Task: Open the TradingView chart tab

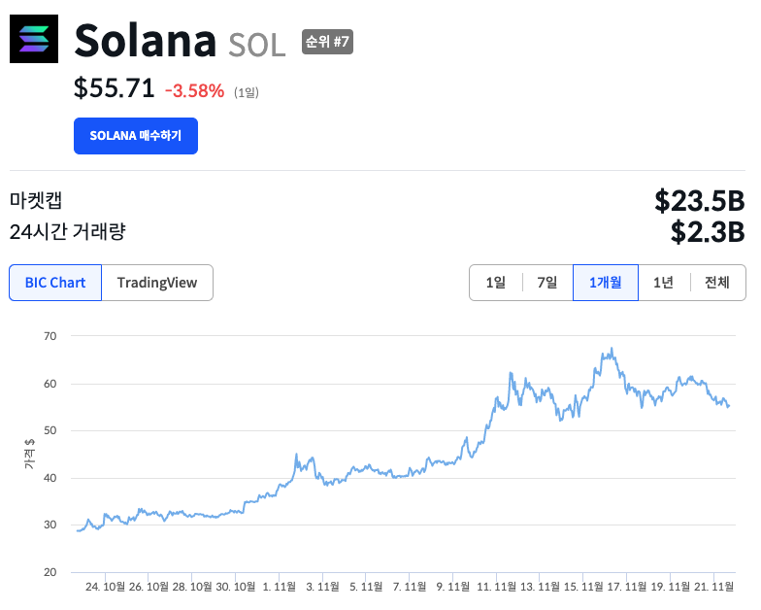Action: tap(157, 283)
